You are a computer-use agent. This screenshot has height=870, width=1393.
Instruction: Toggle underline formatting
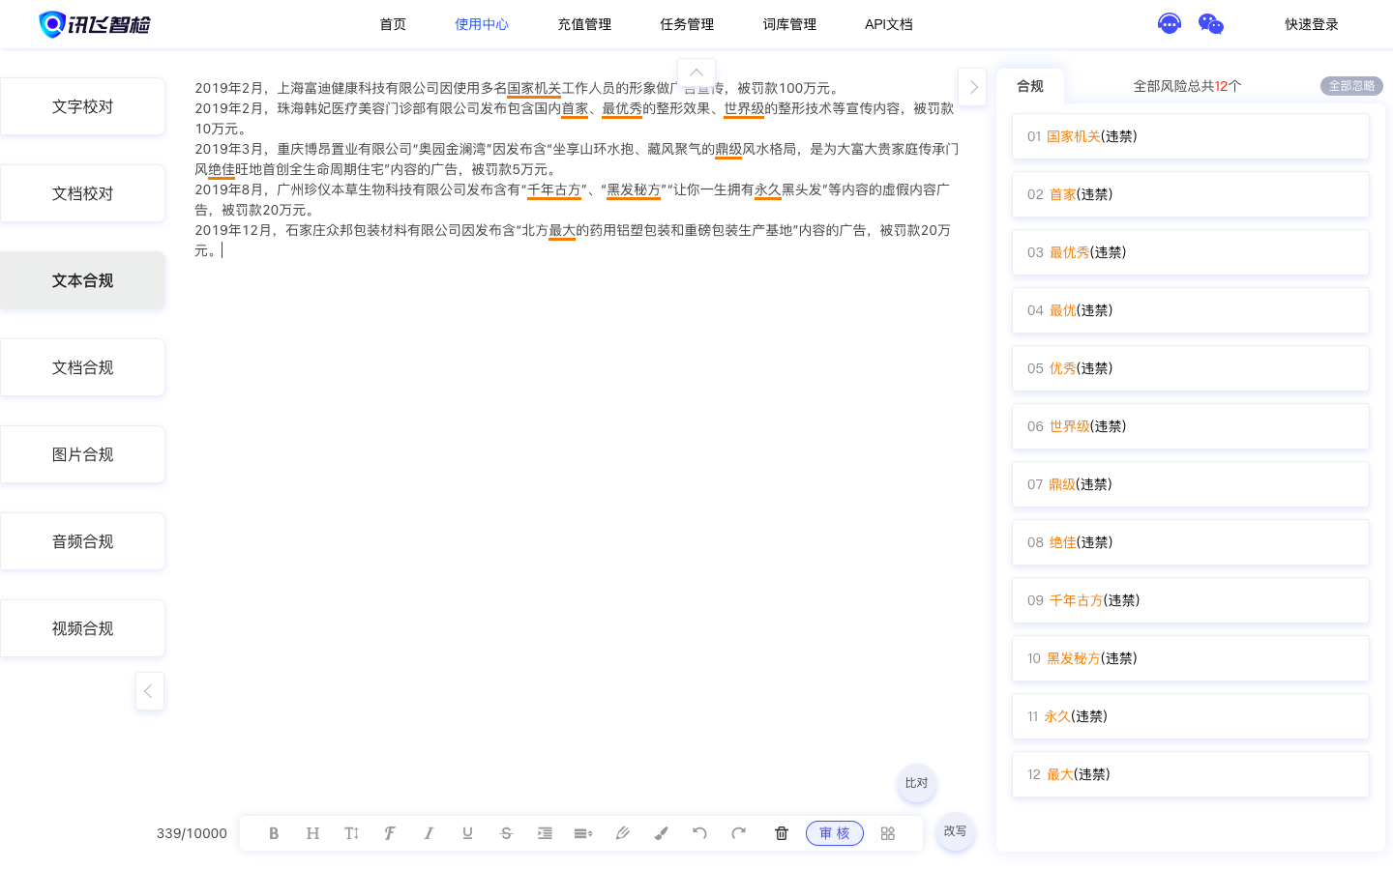pos(467,833)
